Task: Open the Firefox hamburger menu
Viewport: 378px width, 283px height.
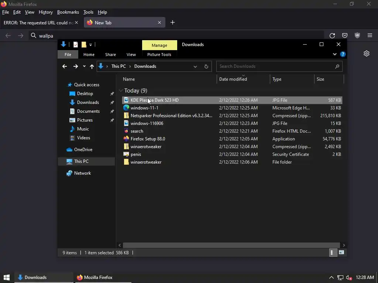Action: (x=370, y=36)
